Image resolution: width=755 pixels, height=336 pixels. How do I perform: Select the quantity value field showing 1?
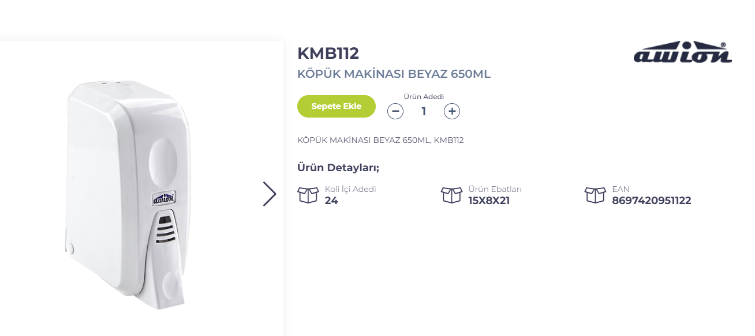pyautogui.click(x=424, y=111)
